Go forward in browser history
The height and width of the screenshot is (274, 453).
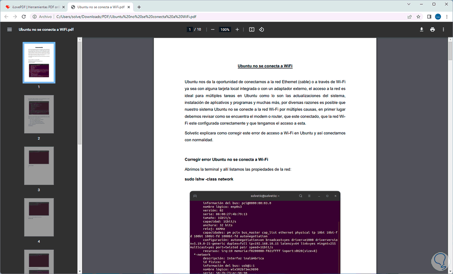point(15,17)
